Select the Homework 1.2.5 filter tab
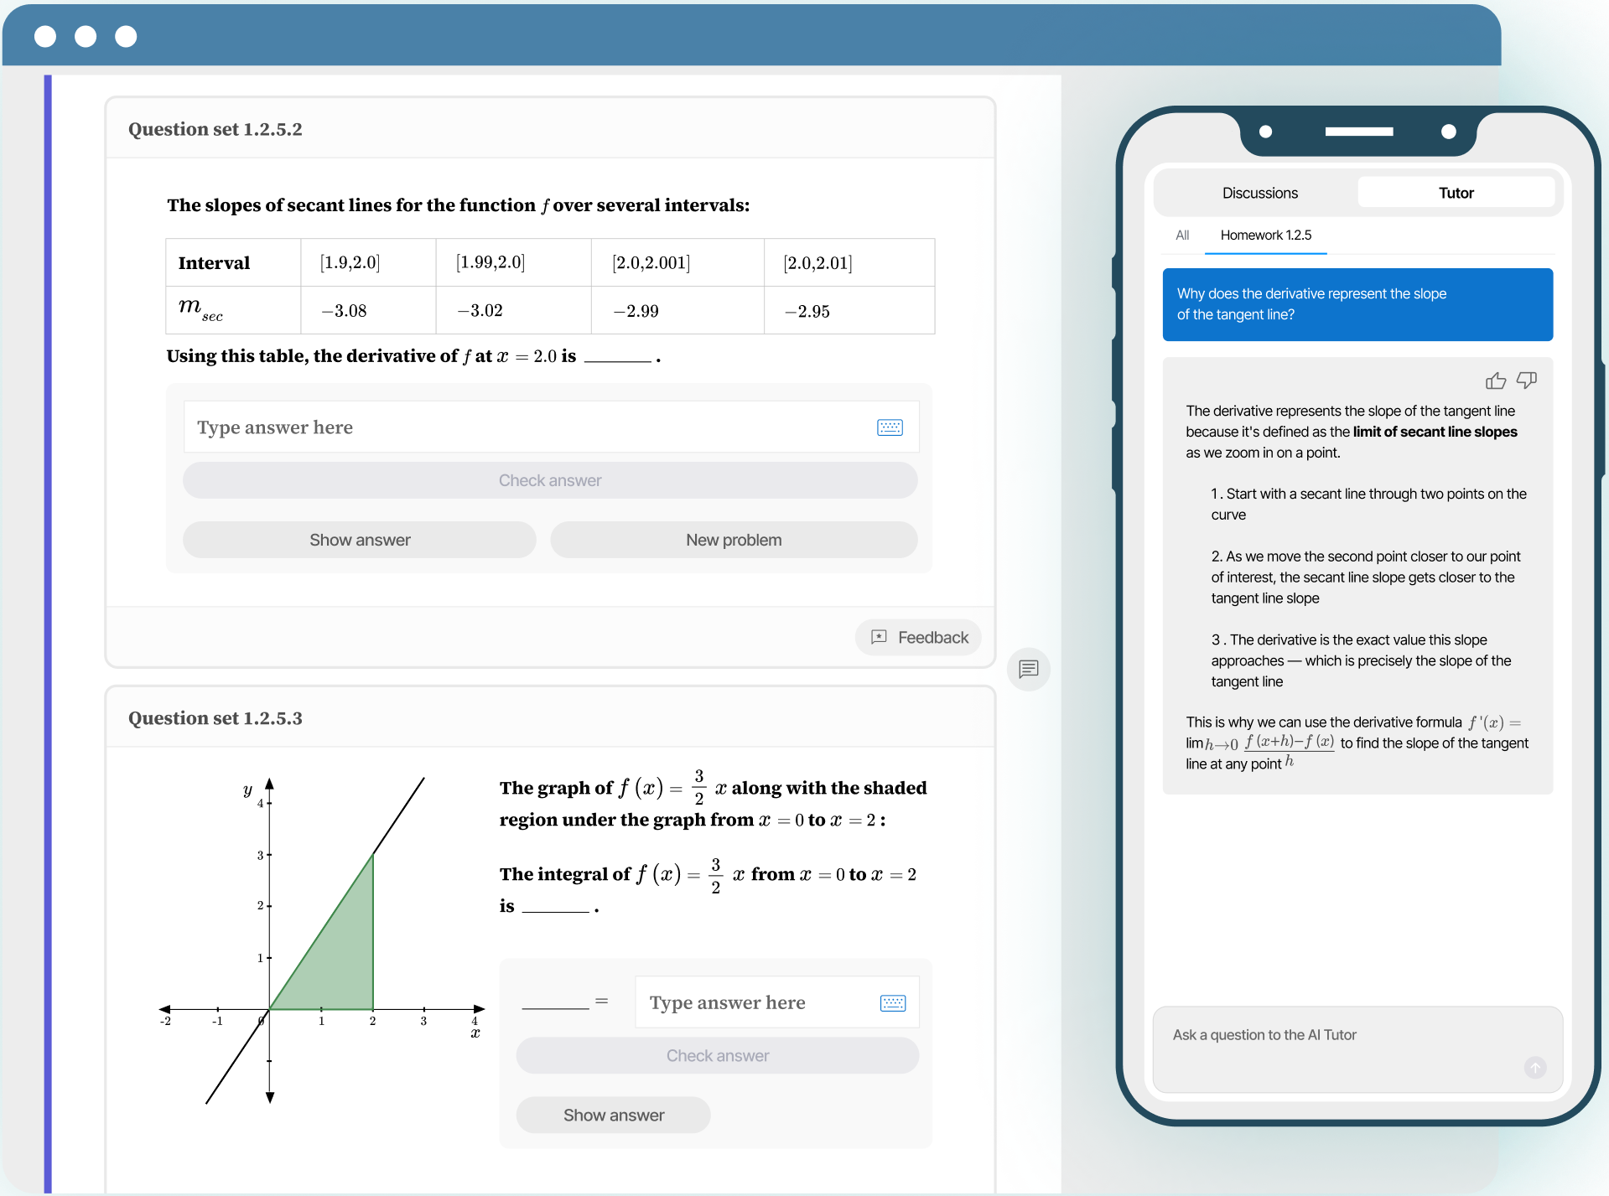Viewport: 1609px width, 1196px height. click(1265, 236)
